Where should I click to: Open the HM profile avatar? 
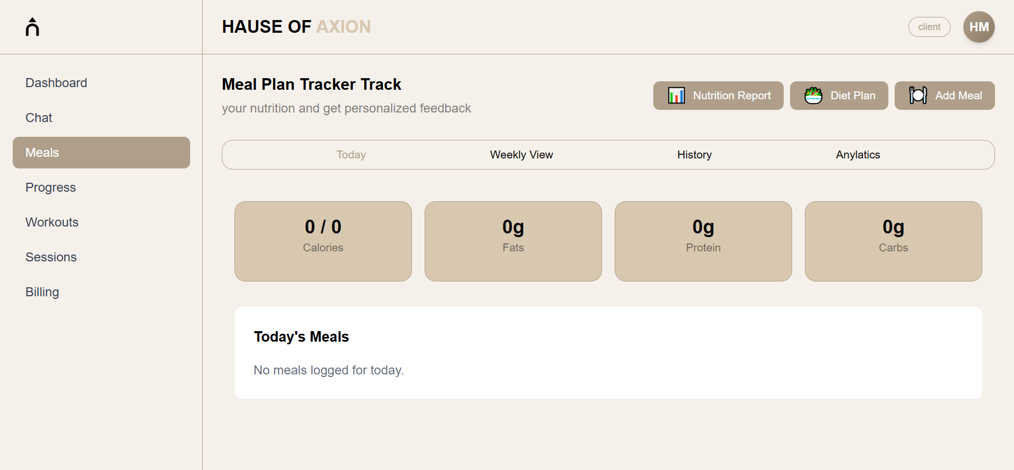tap(979, 27)
